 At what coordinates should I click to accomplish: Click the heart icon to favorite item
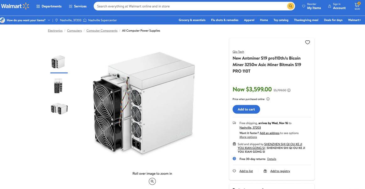(x=307, y=42)
